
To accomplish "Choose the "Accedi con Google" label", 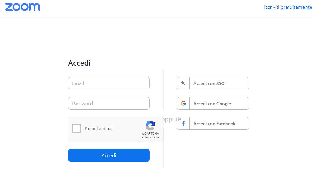I will 212,104.
